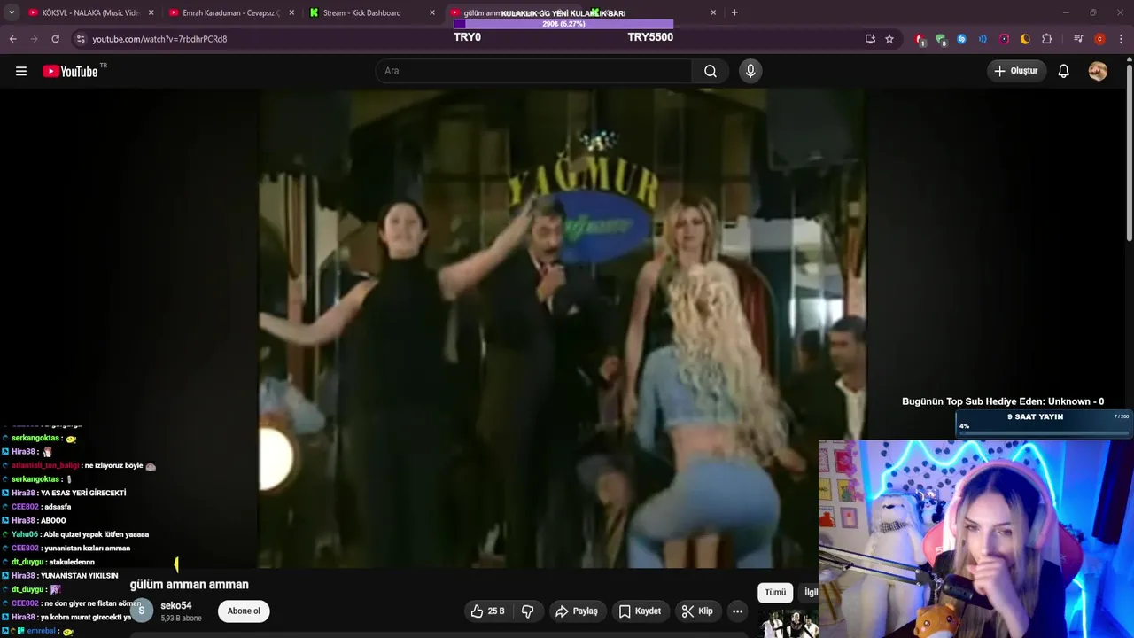Viewport: 1134px width, 638px height.
Task: Open the media controls music note icon
Action: click(1078, 39)
